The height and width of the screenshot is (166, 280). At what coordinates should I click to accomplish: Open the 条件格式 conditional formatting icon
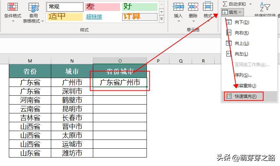(x=12, y=7)
